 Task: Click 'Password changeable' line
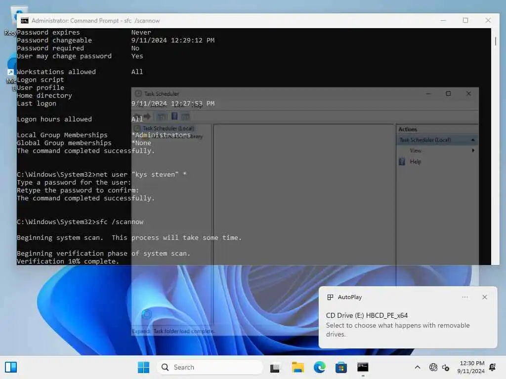coord(54,40)
